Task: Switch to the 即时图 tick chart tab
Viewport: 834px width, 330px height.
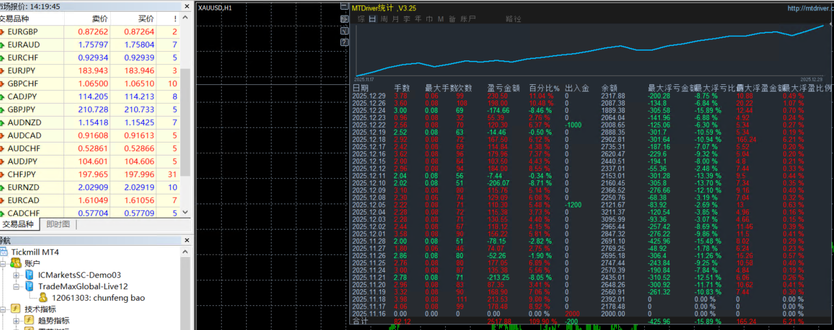Action: coord(58,224)
